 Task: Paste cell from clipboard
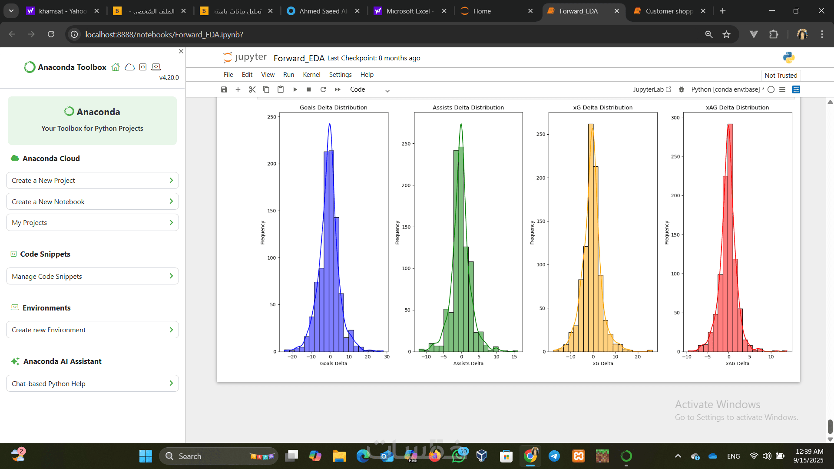pyautogui.click(x=281, y=89)
